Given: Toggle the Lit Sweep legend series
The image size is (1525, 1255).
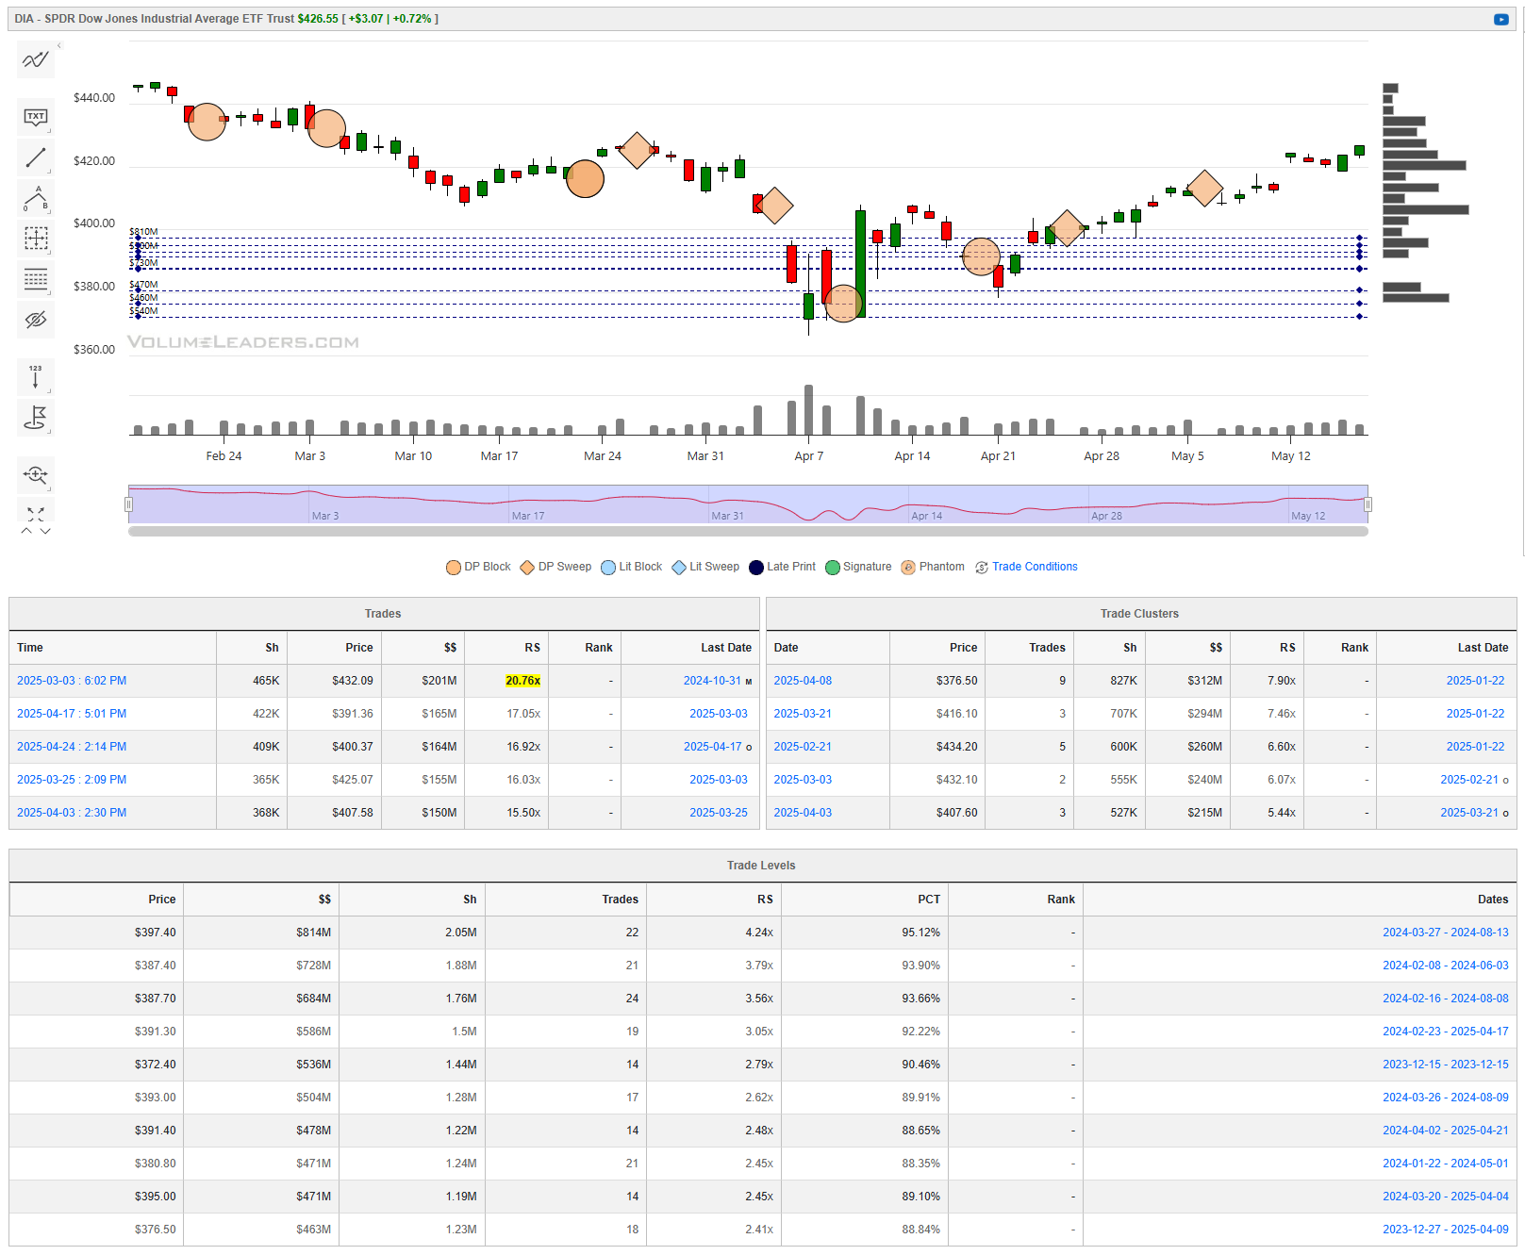Looking at the screenshot, I should [x=705, y=568].
